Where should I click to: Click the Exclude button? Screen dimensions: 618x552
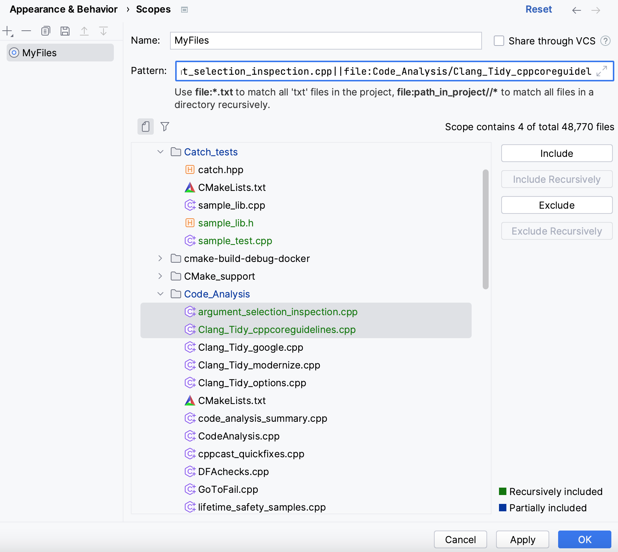556,205
